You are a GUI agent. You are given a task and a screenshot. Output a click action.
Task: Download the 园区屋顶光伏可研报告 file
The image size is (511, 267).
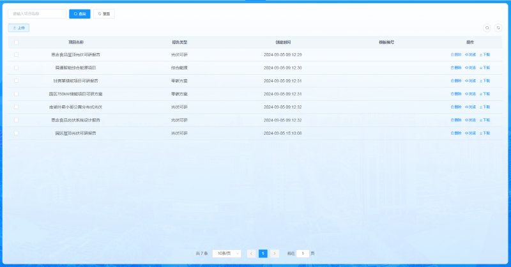pos(485,133)
